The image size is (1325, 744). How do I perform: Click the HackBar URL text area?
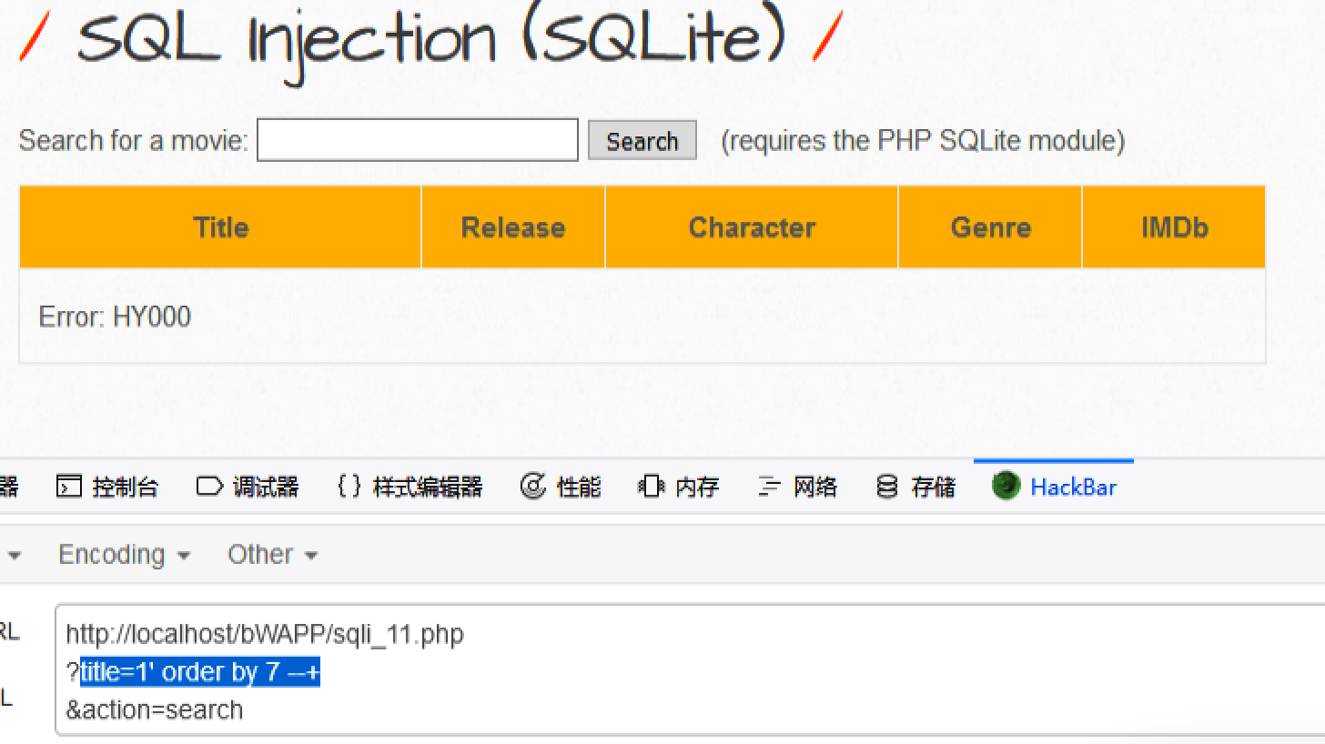click(690, 669)
